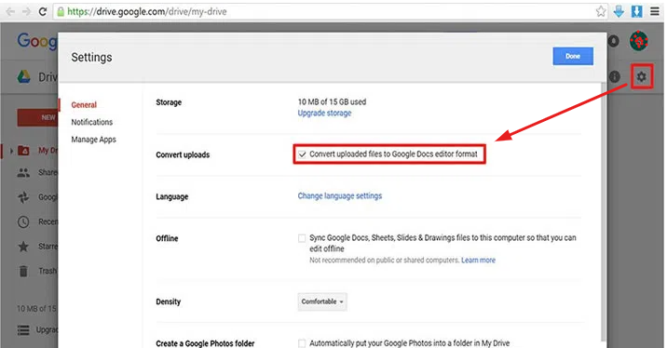
Task: Click the green padlock security icon
Action: pyautogui.click(x=61, y=11)
